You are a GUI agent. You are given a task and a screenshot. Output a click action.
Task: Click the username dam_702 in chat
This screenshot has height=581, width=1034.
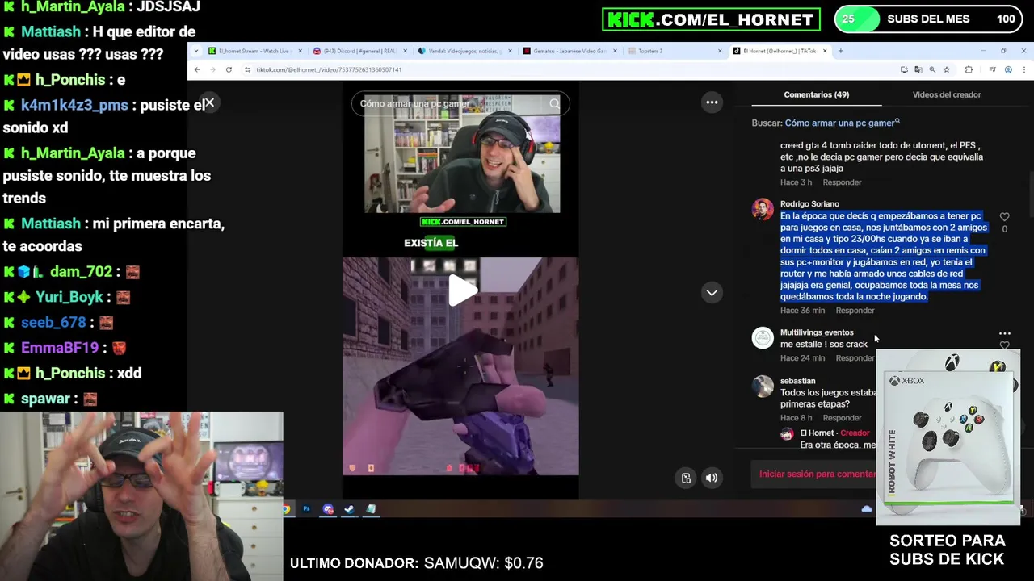[82, 272]
